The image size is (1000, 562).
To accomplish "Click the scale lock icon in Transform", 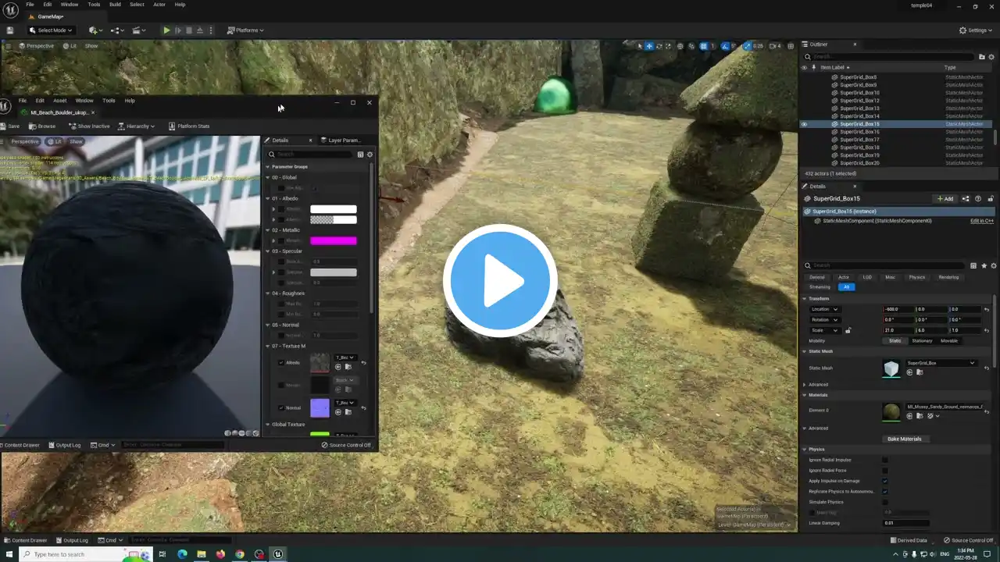I will pos(848,330).
